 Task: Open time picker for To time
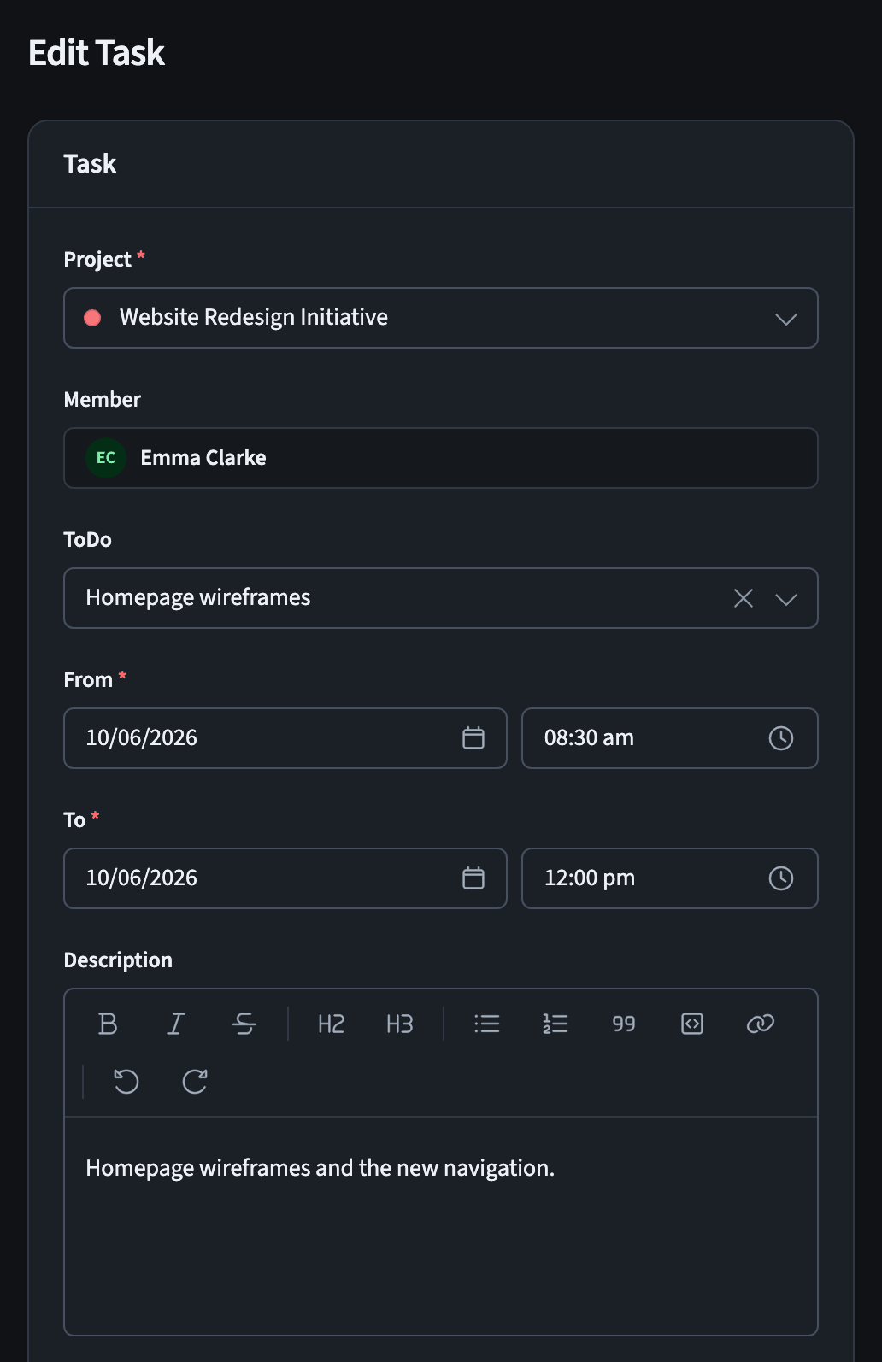781,878
